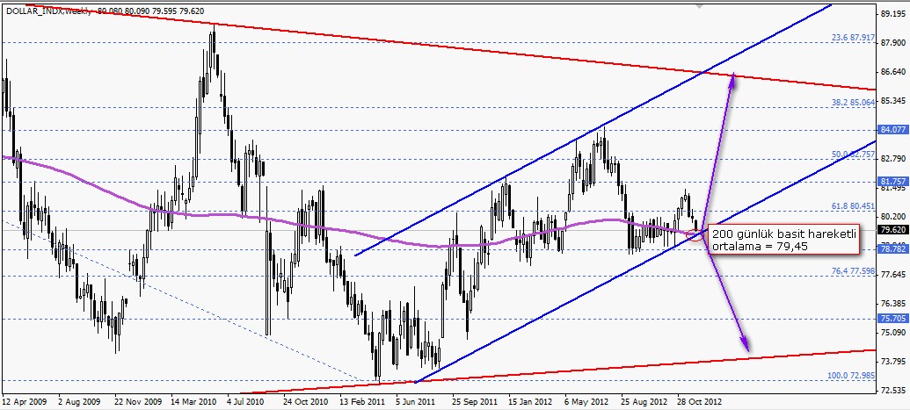Click the 75.090 price axis label
Viewport: 910px width, 410px height.
point(892,332)
